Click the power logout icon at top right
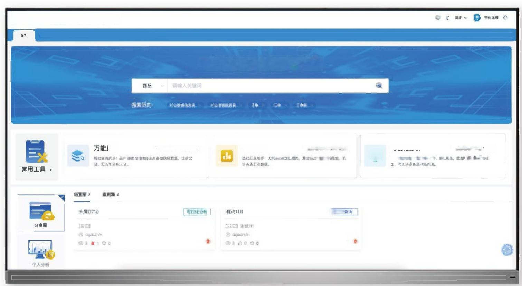 coord(505,18)
